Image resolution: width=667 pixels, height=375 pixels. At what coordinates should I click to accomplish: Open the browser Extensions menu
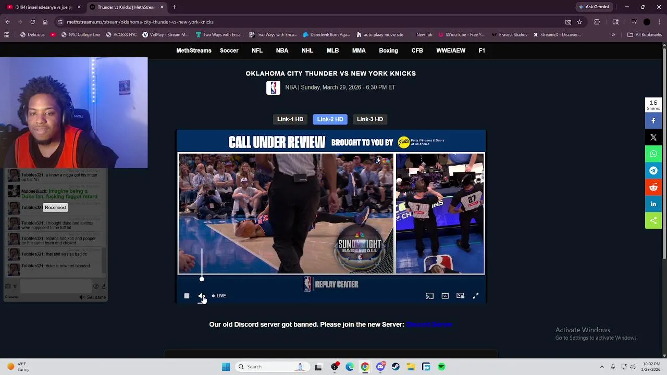(x=597, y=22)
